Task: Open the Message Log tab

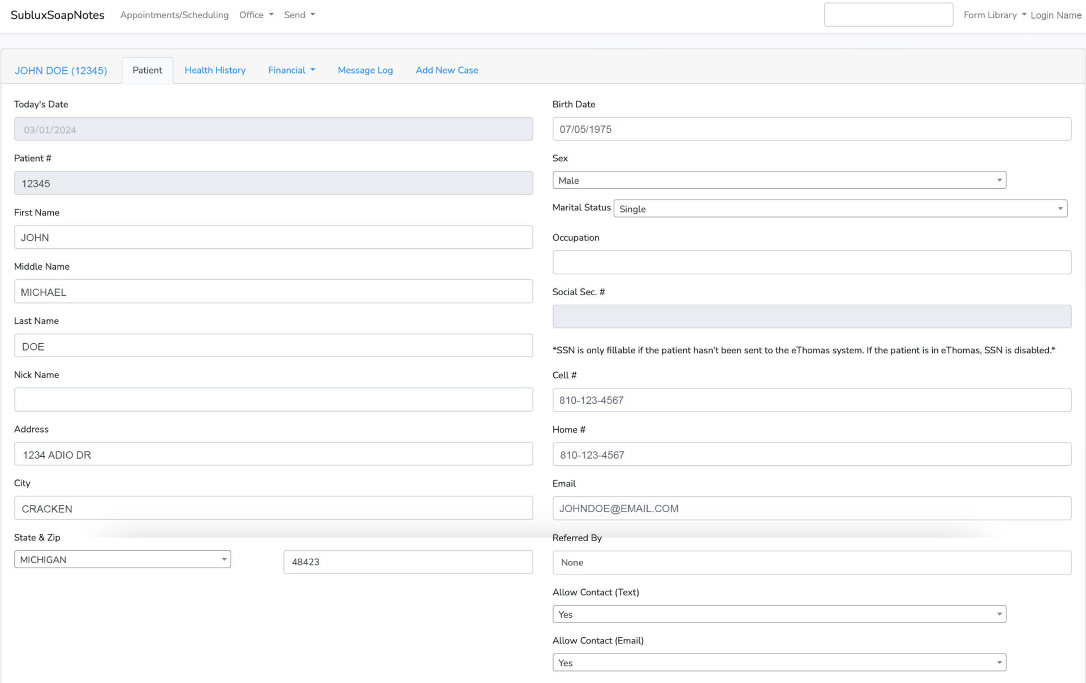Action: point(365,70)
